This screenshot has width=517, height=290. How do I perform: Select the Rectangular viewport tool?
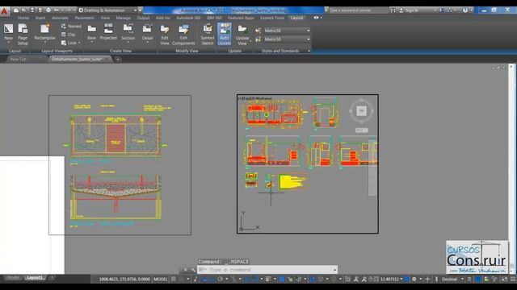[x=45, y=33]
